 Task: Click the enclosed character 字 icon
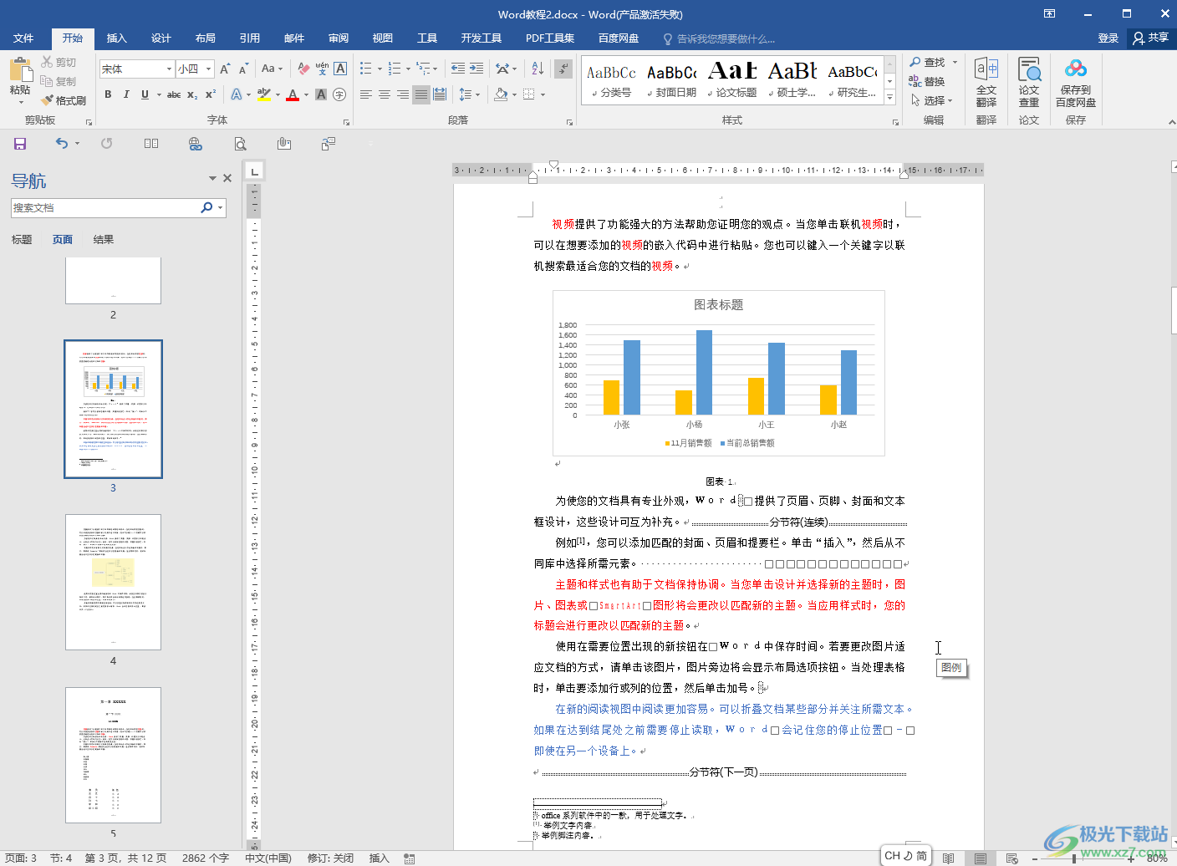[339, 94]
